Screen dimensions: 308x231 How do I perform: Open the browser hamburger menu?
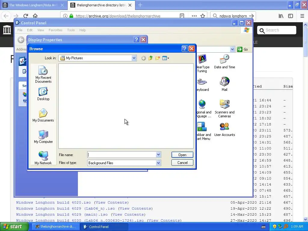pos(302,16)
